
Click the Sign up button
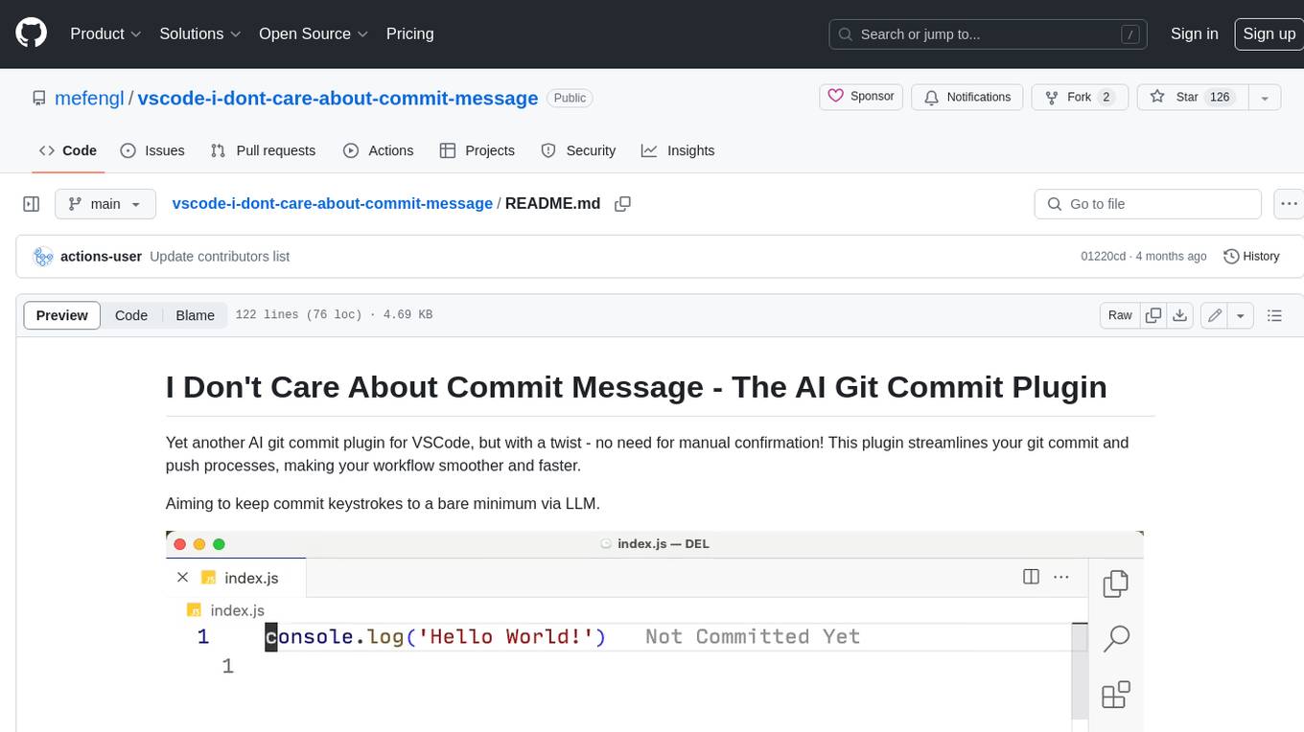click(1269, 34)
